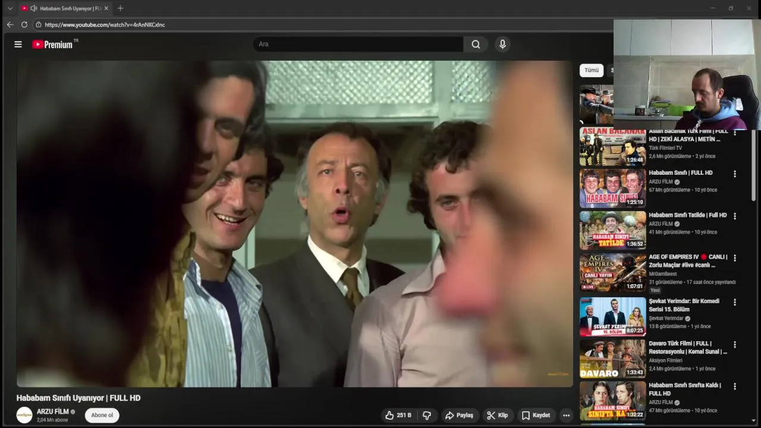
Task: Save video with Kaydet button
Action: pyautogui.click(x=536, y=416)
